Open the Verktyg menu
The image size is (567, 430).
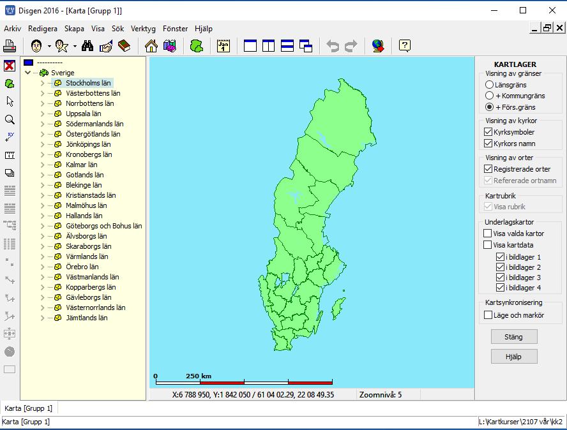point(143,29)
